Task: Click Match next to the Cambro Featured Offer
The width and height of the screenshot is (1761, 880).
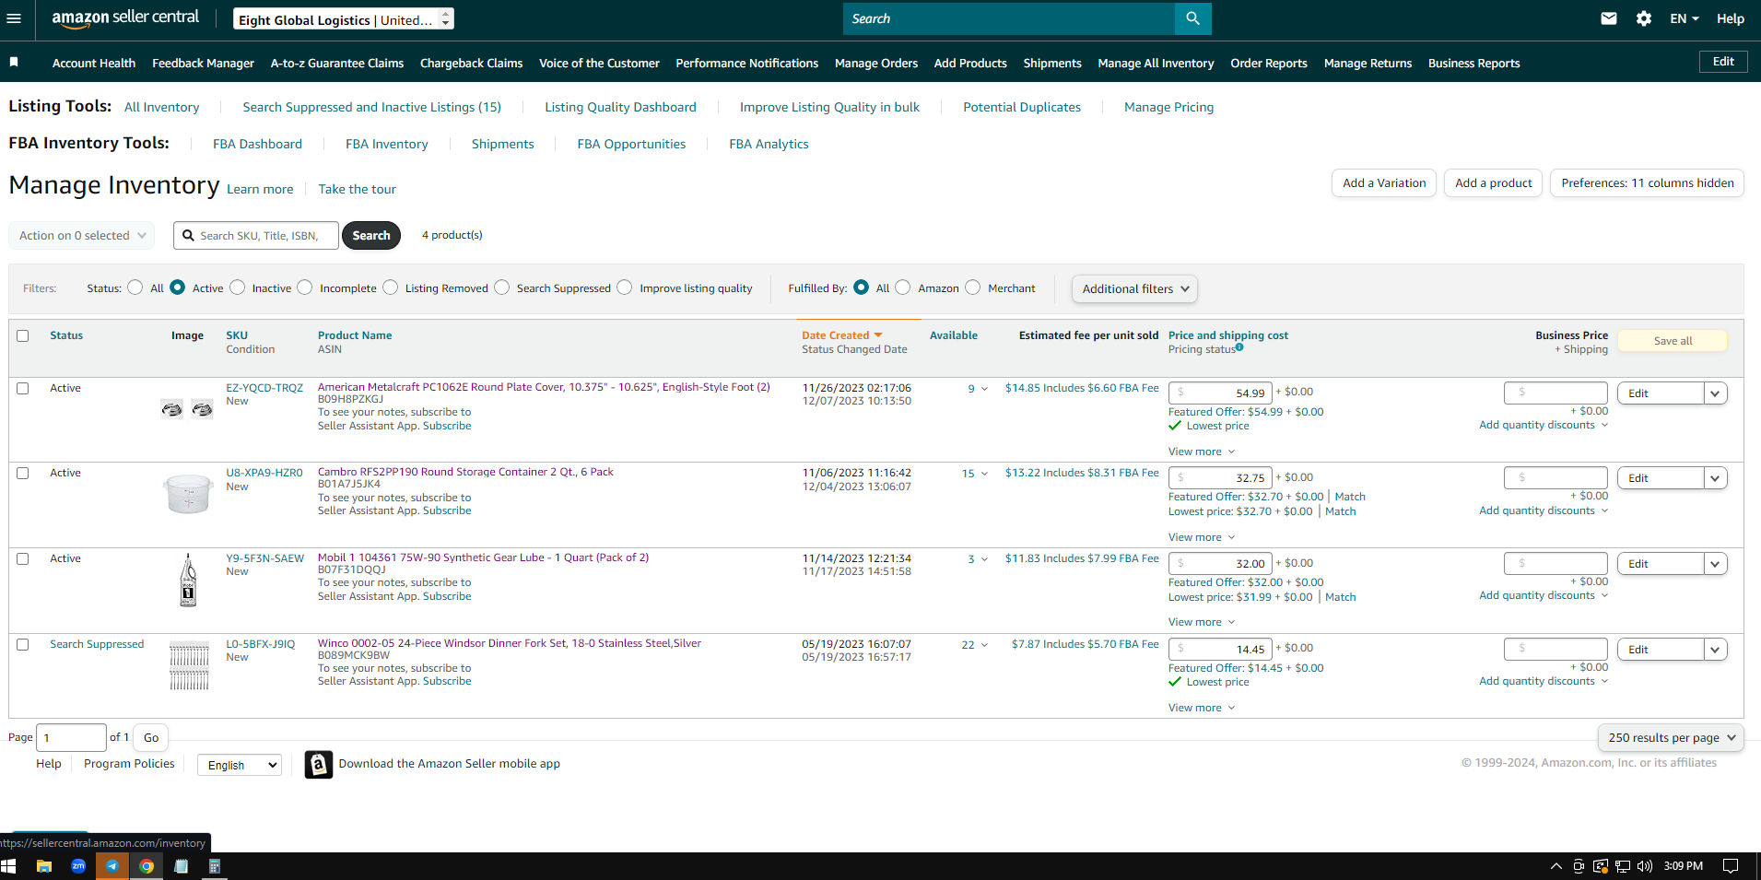Action: 1350,497
